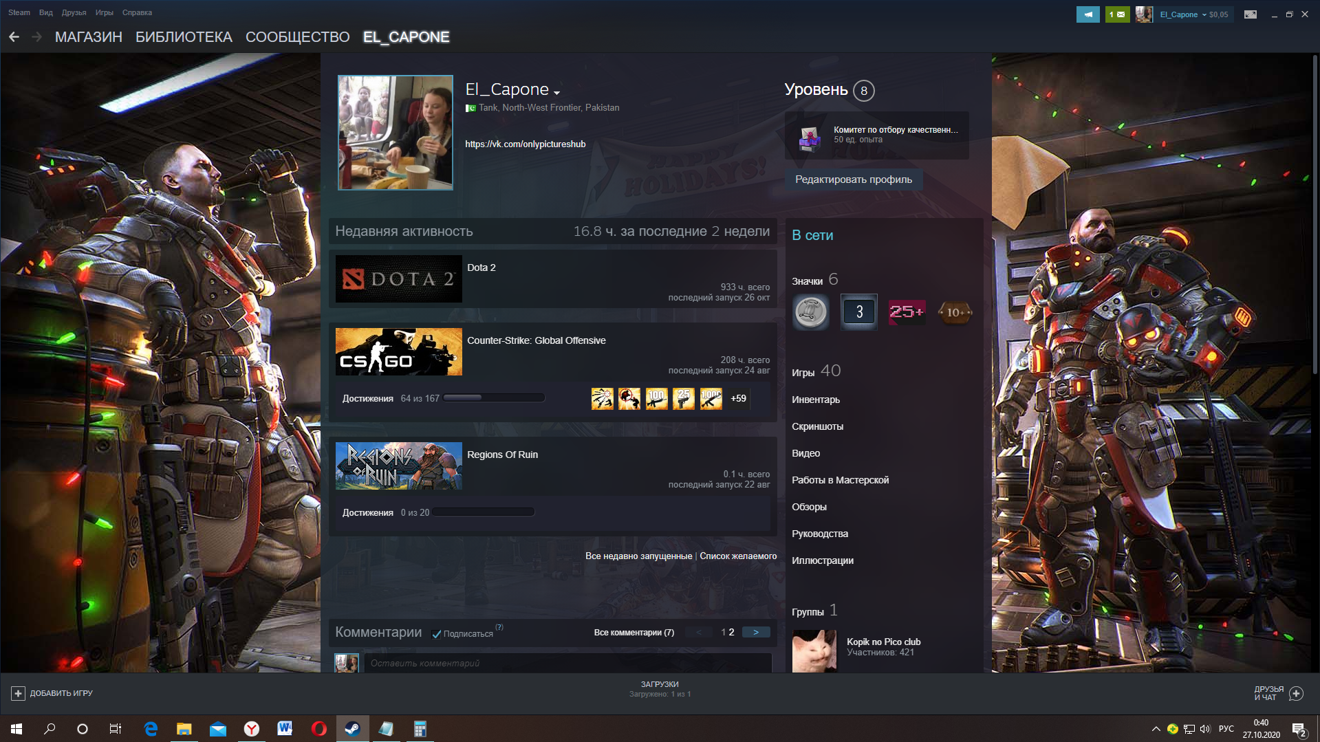
Task: Go to next comments page arrow
Action: 756,633
